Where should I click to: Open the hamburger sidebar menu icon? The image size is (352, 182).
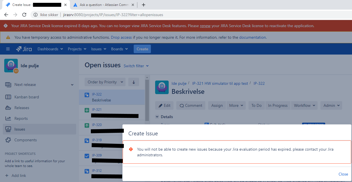(x=8, y=49)
